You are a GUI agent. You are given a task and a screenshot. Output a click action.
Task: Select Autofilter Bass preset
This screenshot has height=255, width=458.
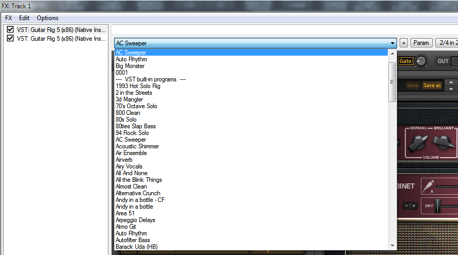(251, 240)
